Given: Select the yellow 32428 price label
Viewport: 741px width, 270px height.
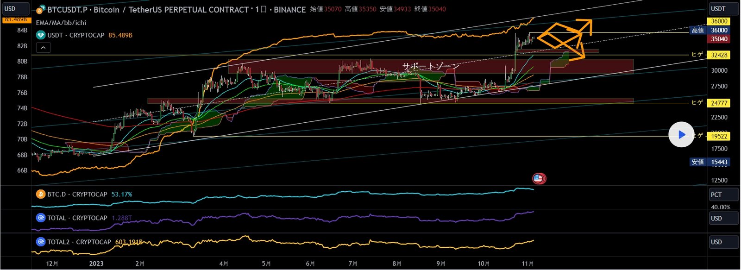Looking at the screenshot, I should point(719,55).
